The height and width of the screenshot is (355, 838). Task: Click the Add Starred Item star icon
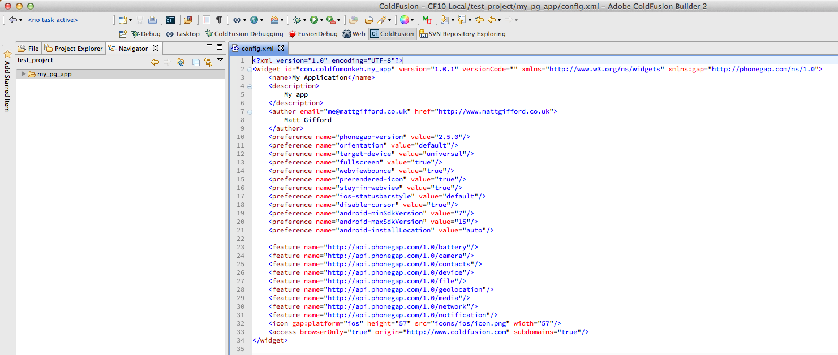pyautogui.click(x=7, y=54)
